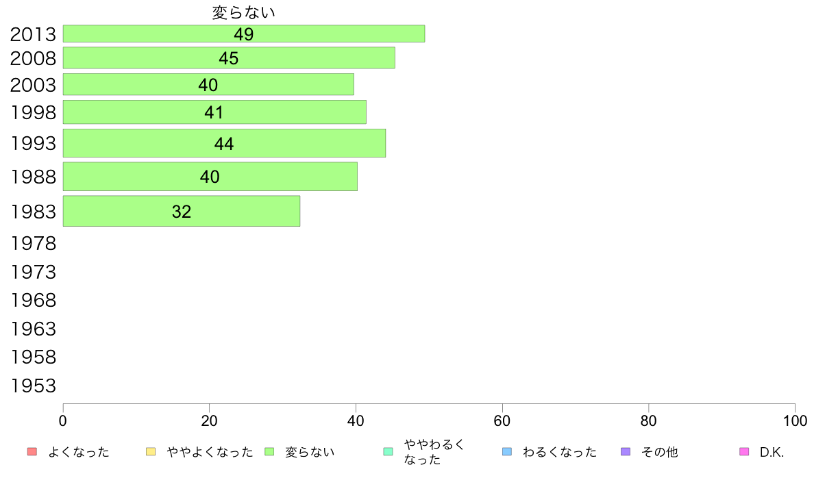Click the pink D.K. legend swatch
The height and width of the screenshot is (504, 814).
744,451
